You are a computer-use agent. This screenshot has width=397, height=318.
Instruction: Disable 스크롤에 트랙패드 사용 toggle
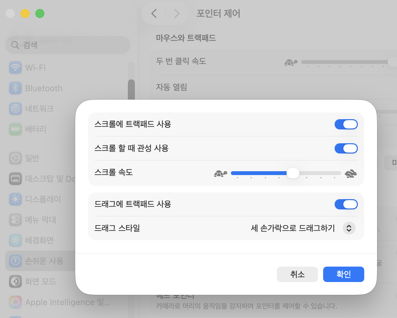point(346,124)
